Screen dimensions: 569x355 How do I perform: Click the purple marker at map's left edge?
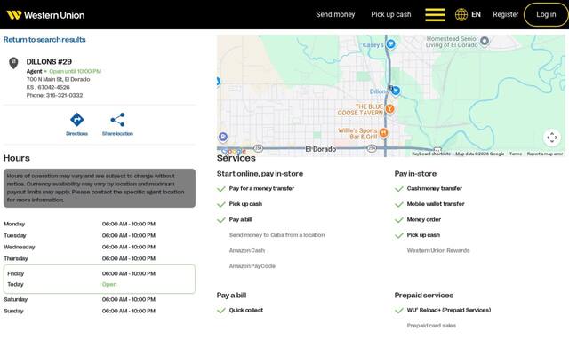pyautogui.click(x=223, y=137)
